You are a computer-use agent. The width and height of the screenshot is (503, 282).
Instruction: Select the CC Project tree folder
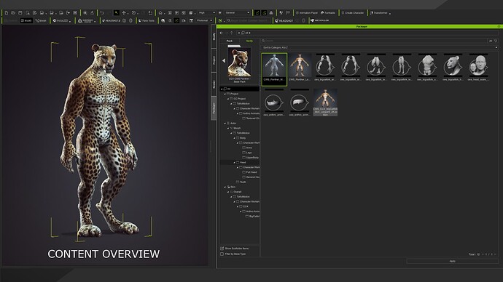(x=238, y=99)
